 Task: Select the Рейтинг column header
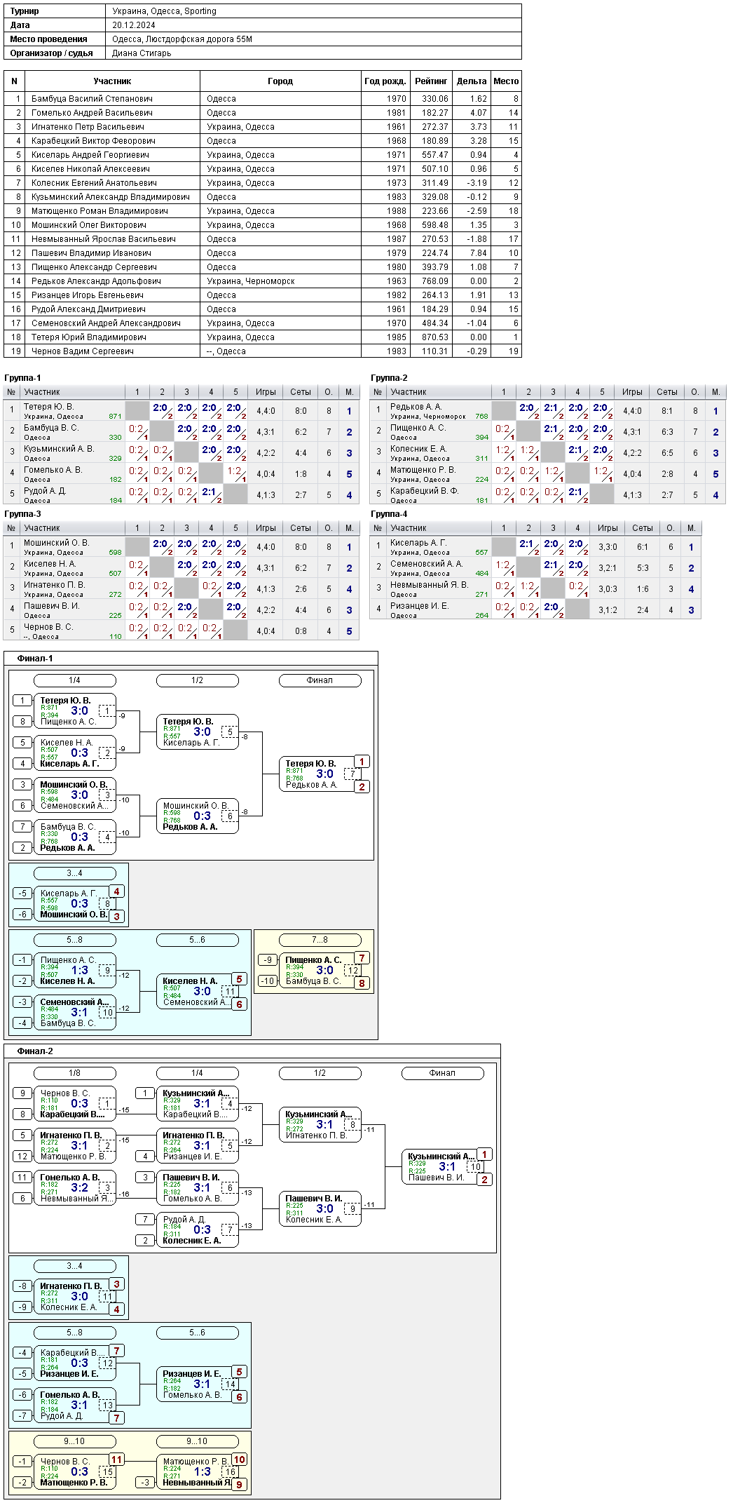[x=431, y=81]
